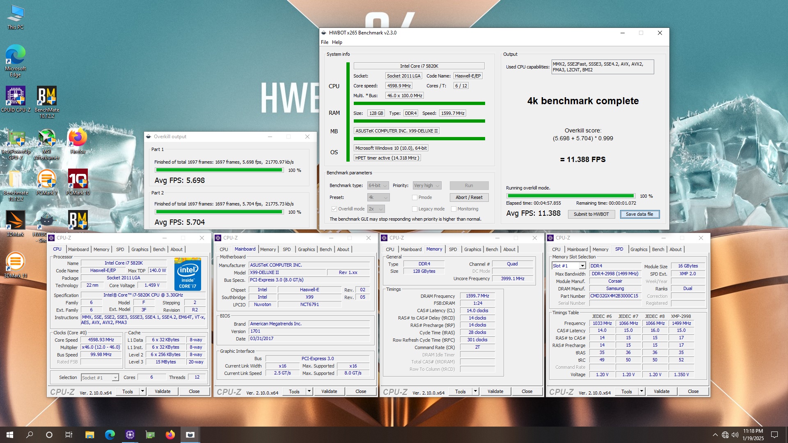The image size is (788, 443).
Task: Click the HPET timer active field
Action: click(387, 158)
